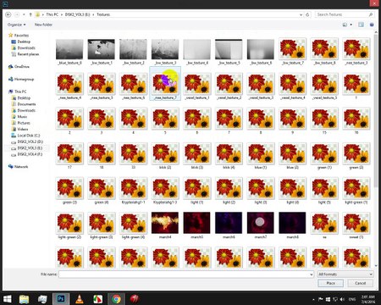Open the view options dropdown arrow
The height and width of the screenshot is (305, 381).
tap(351, 25)
